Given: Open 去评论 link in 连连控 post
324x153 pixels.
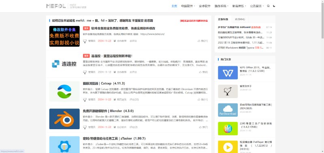Looking at the screenshot, I should pyautogui.click(x=133, y=72).
